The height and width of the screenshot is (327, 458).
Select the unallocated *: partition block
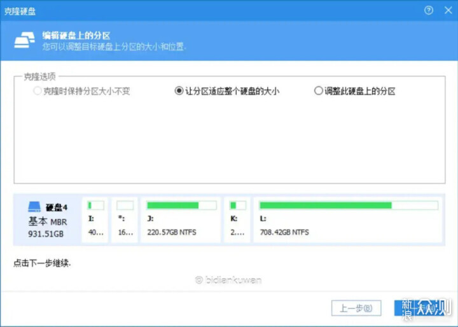125,219
